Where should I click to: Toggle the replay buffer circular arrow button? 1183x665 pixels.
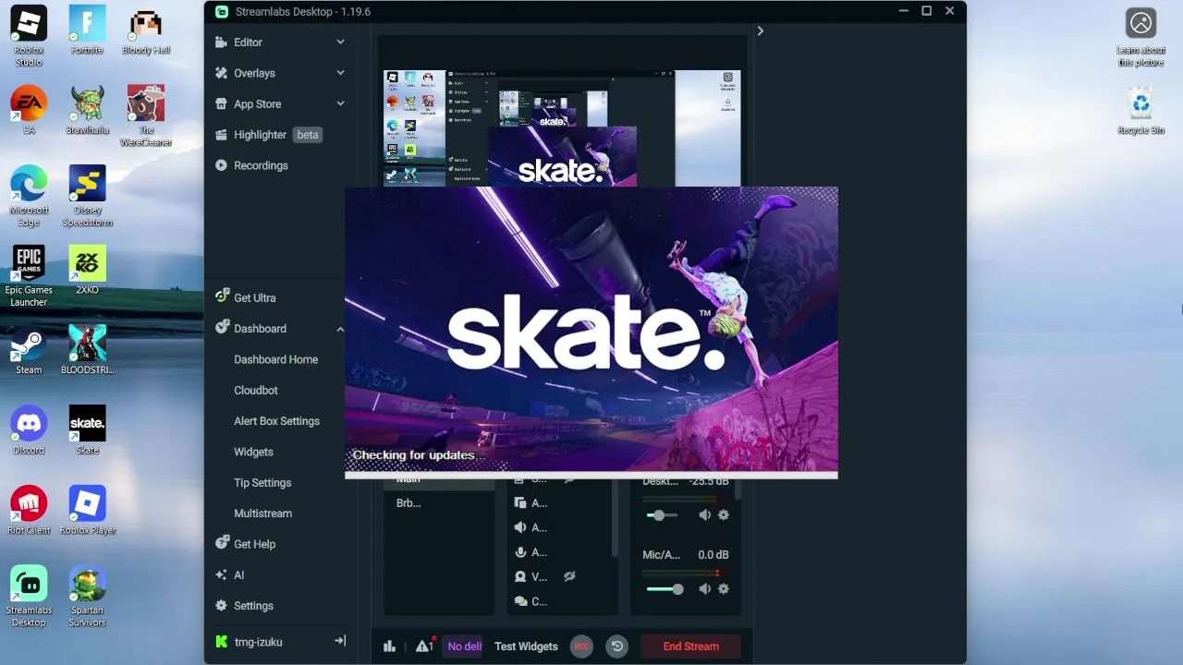tap(617, 647)
